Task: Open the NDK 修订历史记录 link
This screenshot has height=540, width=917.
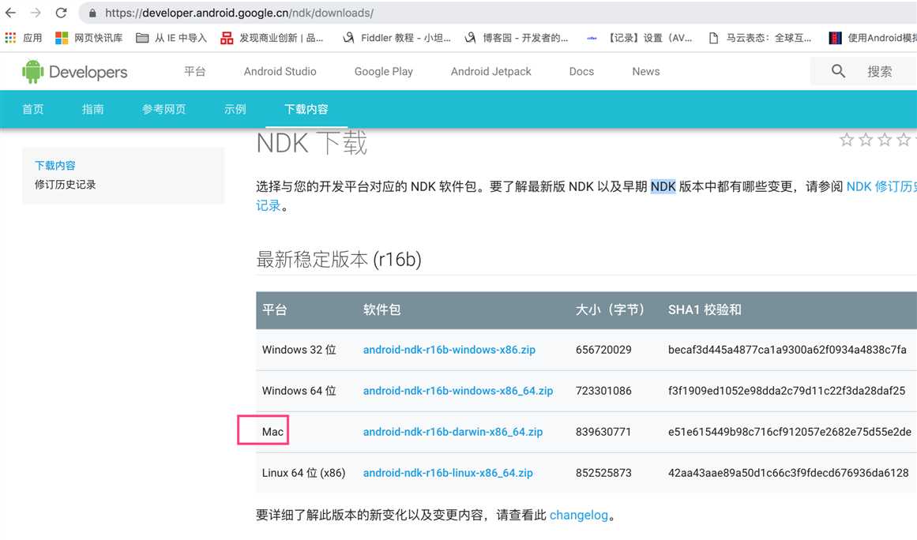Action: coord(881,186)
